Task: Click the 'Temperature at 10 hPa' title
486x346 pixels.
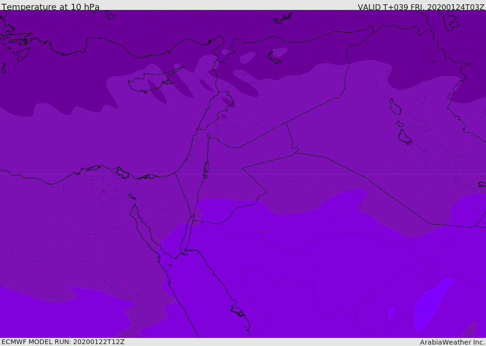Action: click(50, 7)
